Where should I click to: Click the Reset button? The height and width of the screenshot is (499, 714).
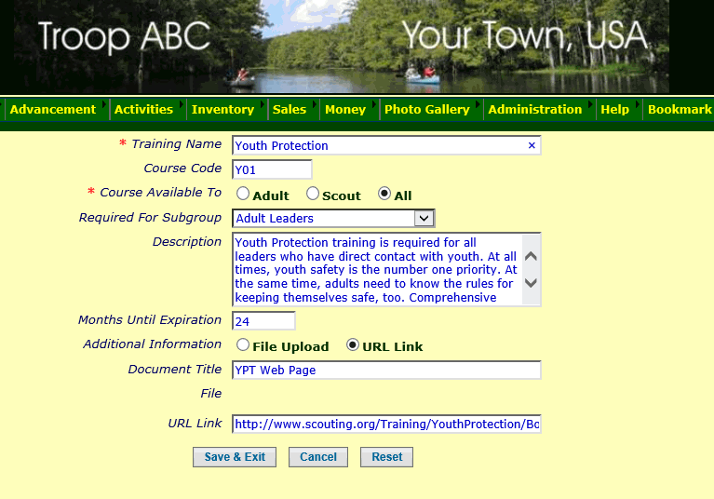pos(386,457)
